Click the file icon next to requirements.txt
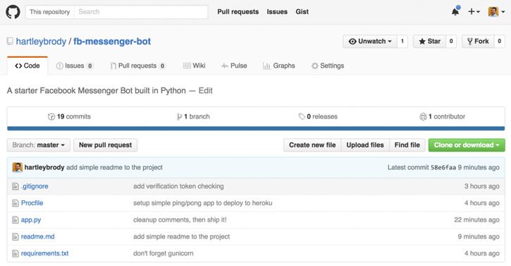The width and height of the screenshot is (511, 266). pyautogui.click(x=16, y=253)
